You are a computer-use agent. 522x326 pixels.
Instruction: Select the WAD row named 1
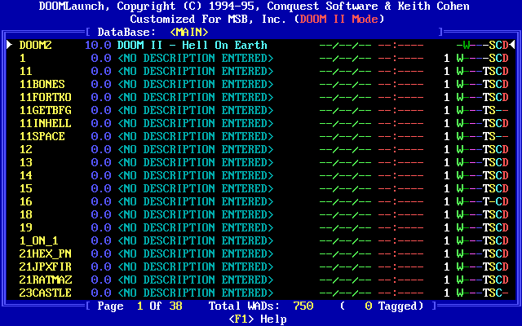pyautogui.click(x=261, y=58)
